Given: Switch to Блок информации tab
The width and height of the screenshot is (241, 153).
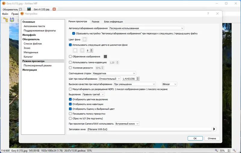Looking at the screenshot, I should [114, 22].
